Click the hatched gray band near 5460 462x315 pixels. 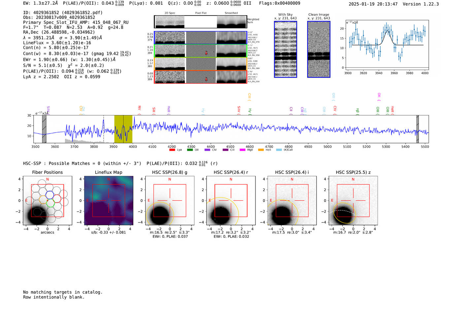pos(417,129)
